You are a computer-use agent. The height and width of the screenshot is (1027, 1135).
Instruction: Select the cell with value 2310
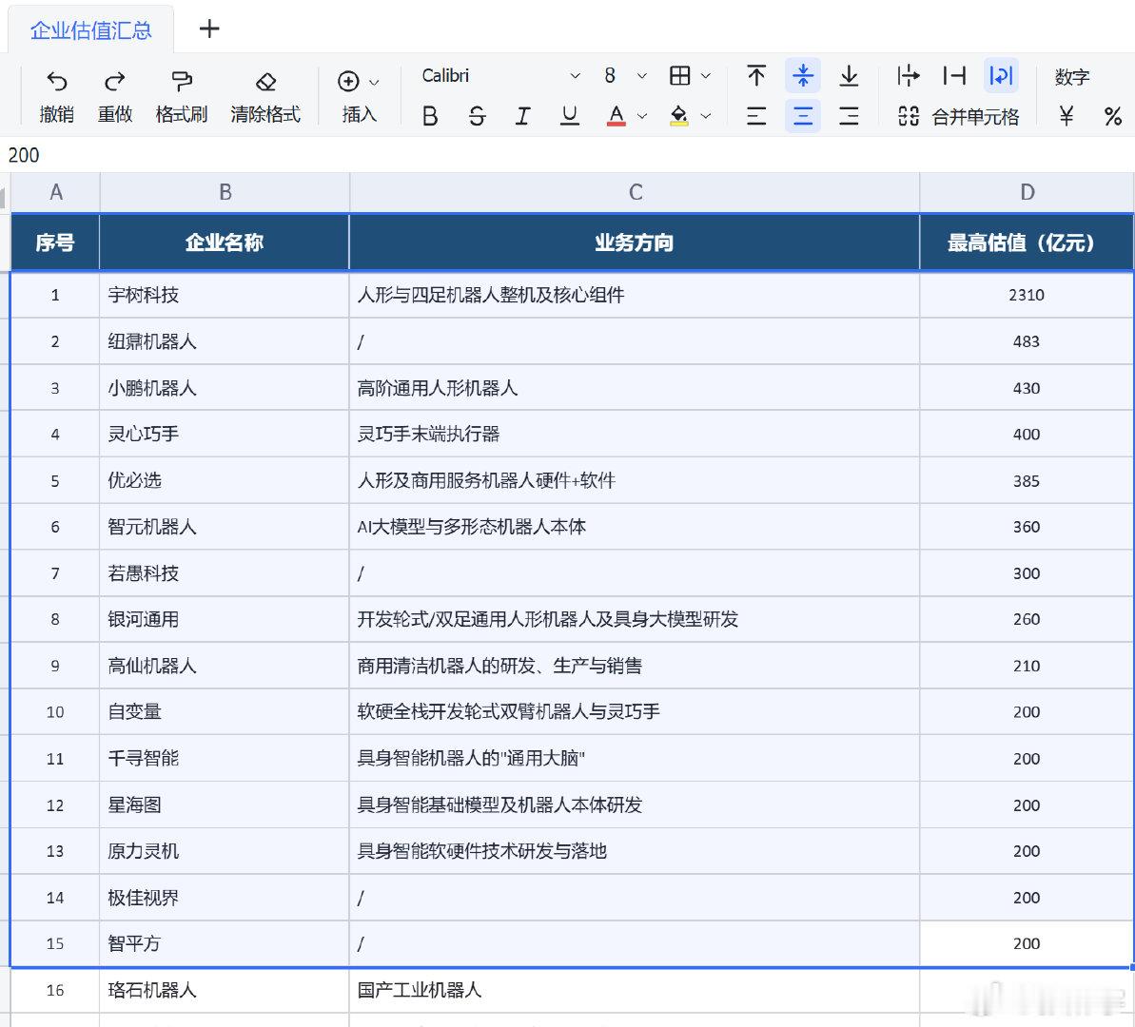coord(1027,295)
